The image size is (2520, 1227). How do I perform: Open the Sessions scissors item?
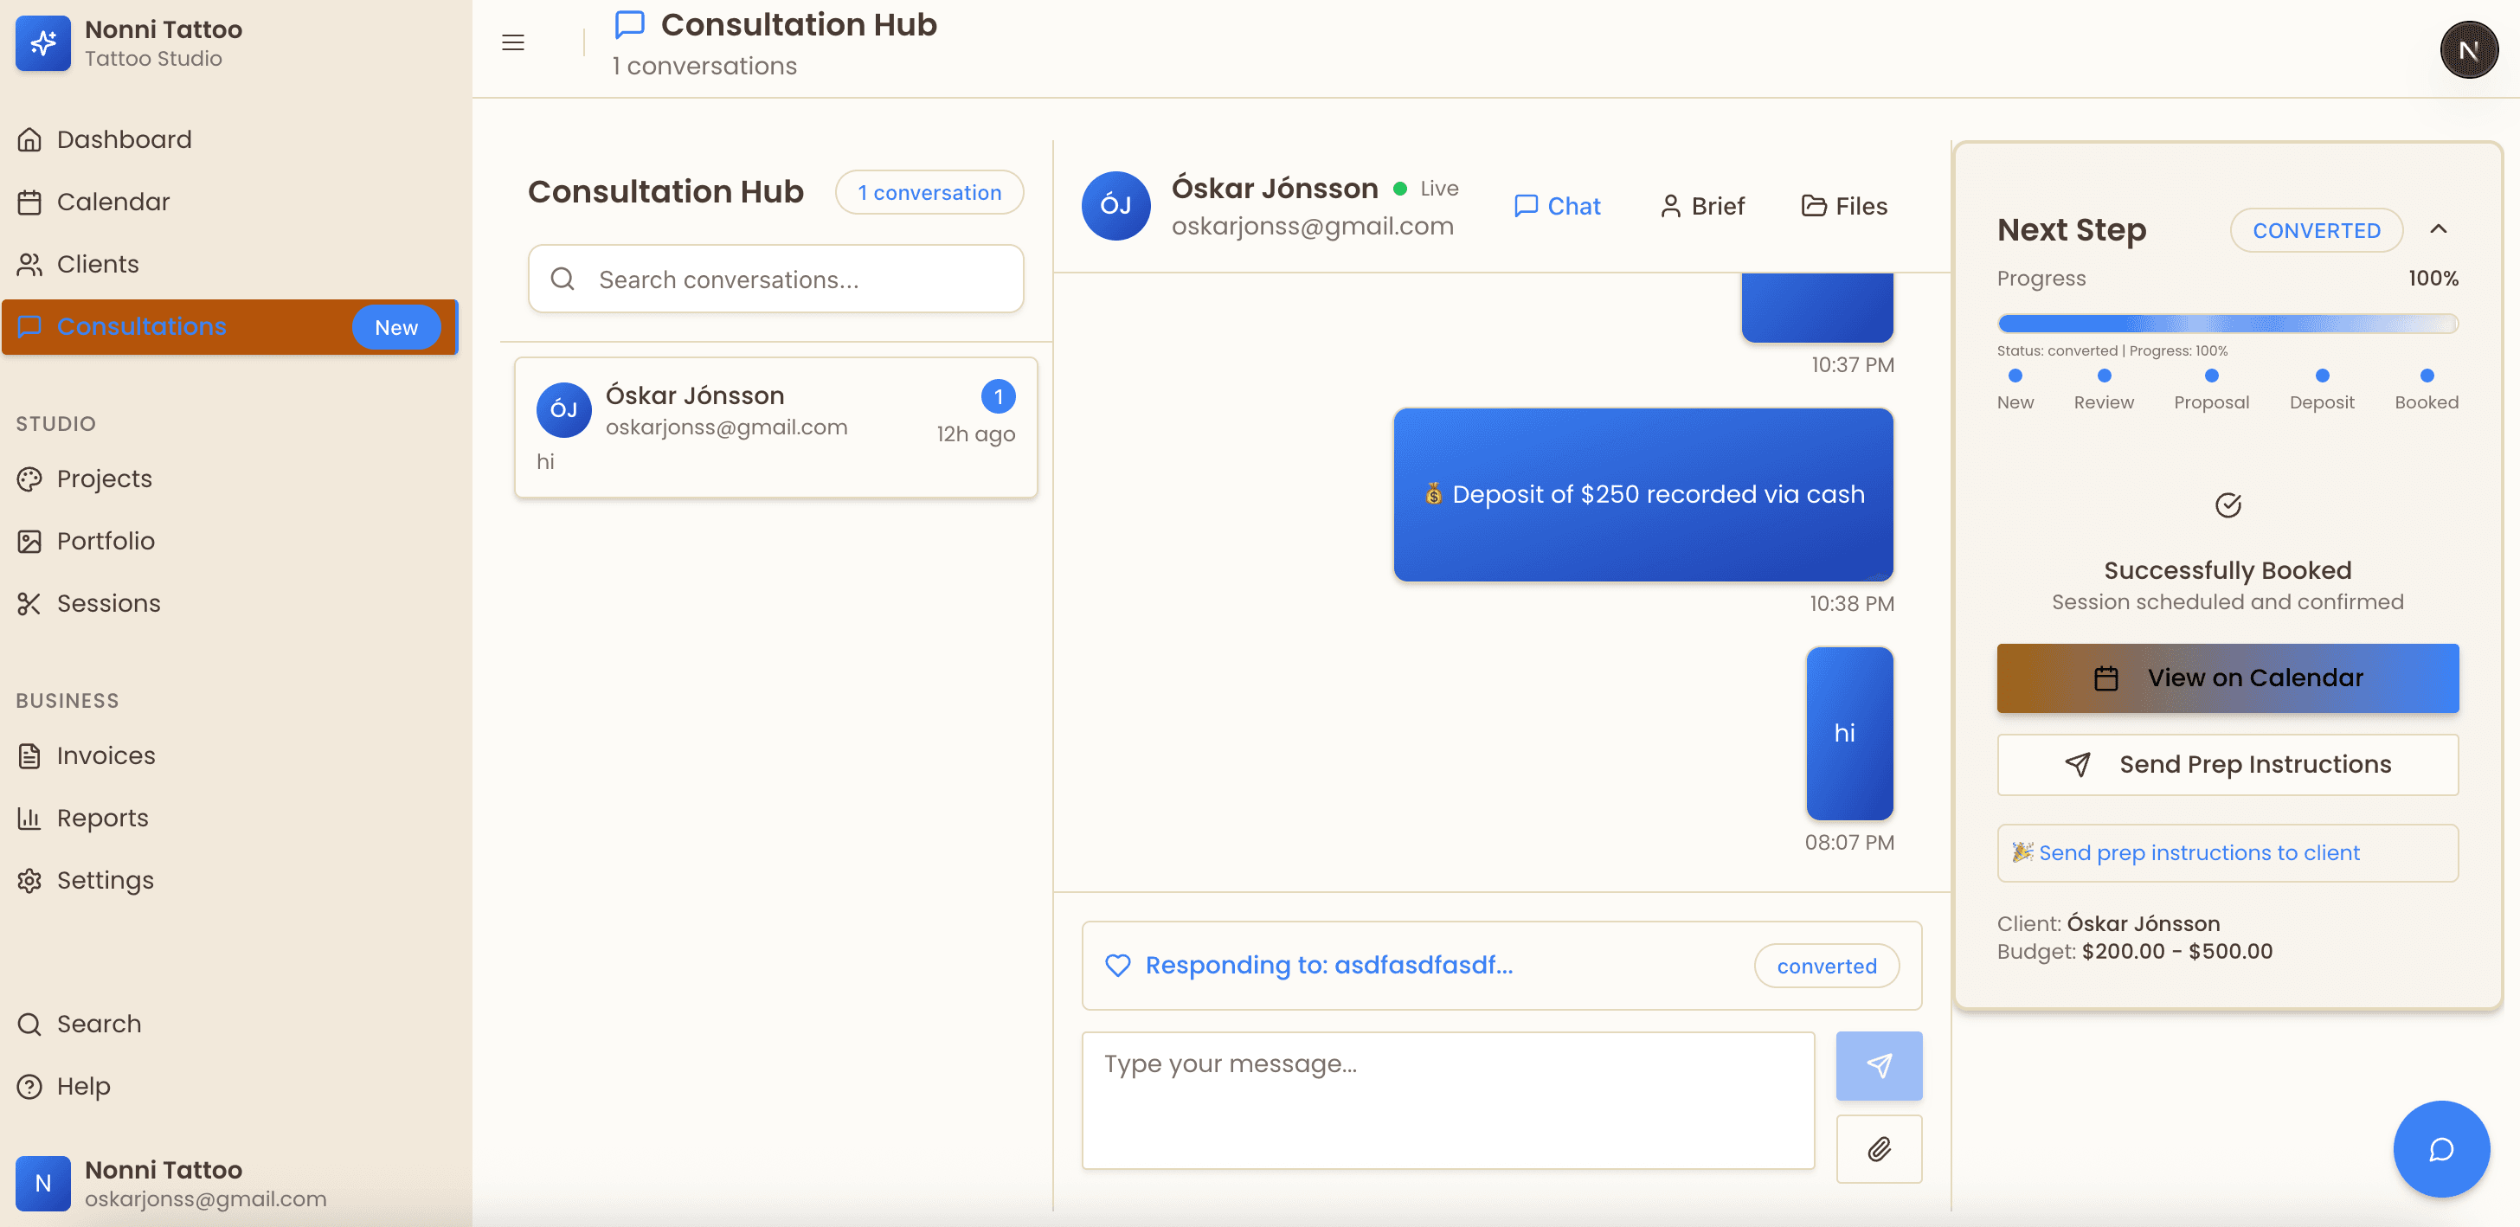pyautogui.click(x=107, y=603)
